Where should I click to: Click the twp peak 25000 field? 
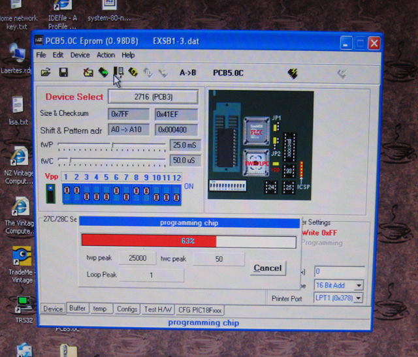point(137,258)
